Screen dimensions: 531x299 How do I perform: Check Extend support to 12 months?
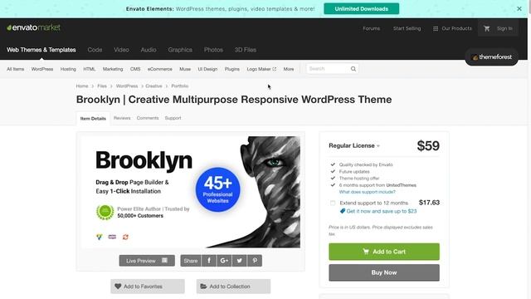(333, 203)
